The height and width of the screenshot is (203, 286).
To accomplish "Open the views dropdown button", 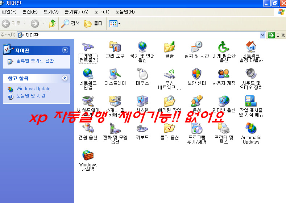I will [x=115, y=24].
